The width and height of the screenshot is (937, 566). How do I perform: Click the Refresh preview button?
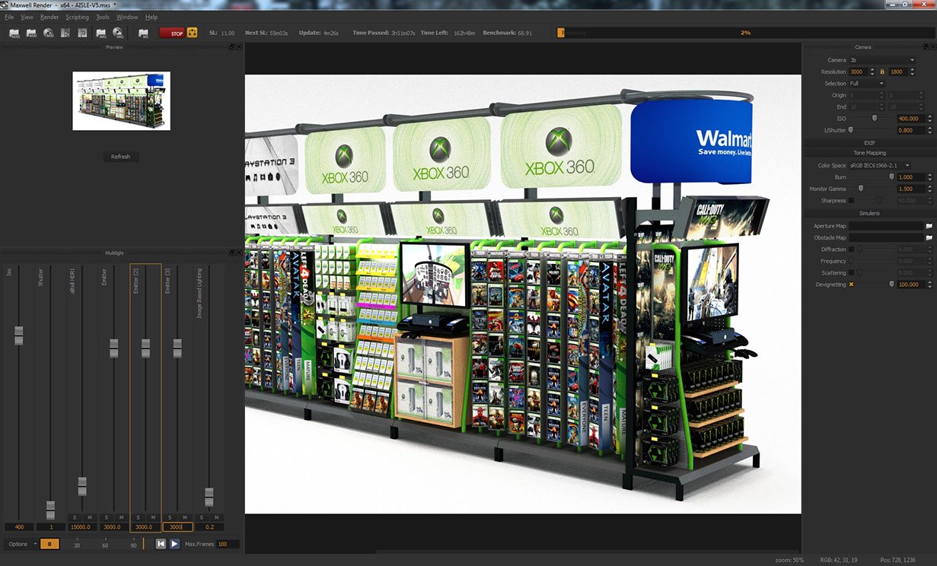tap(120, 157)
